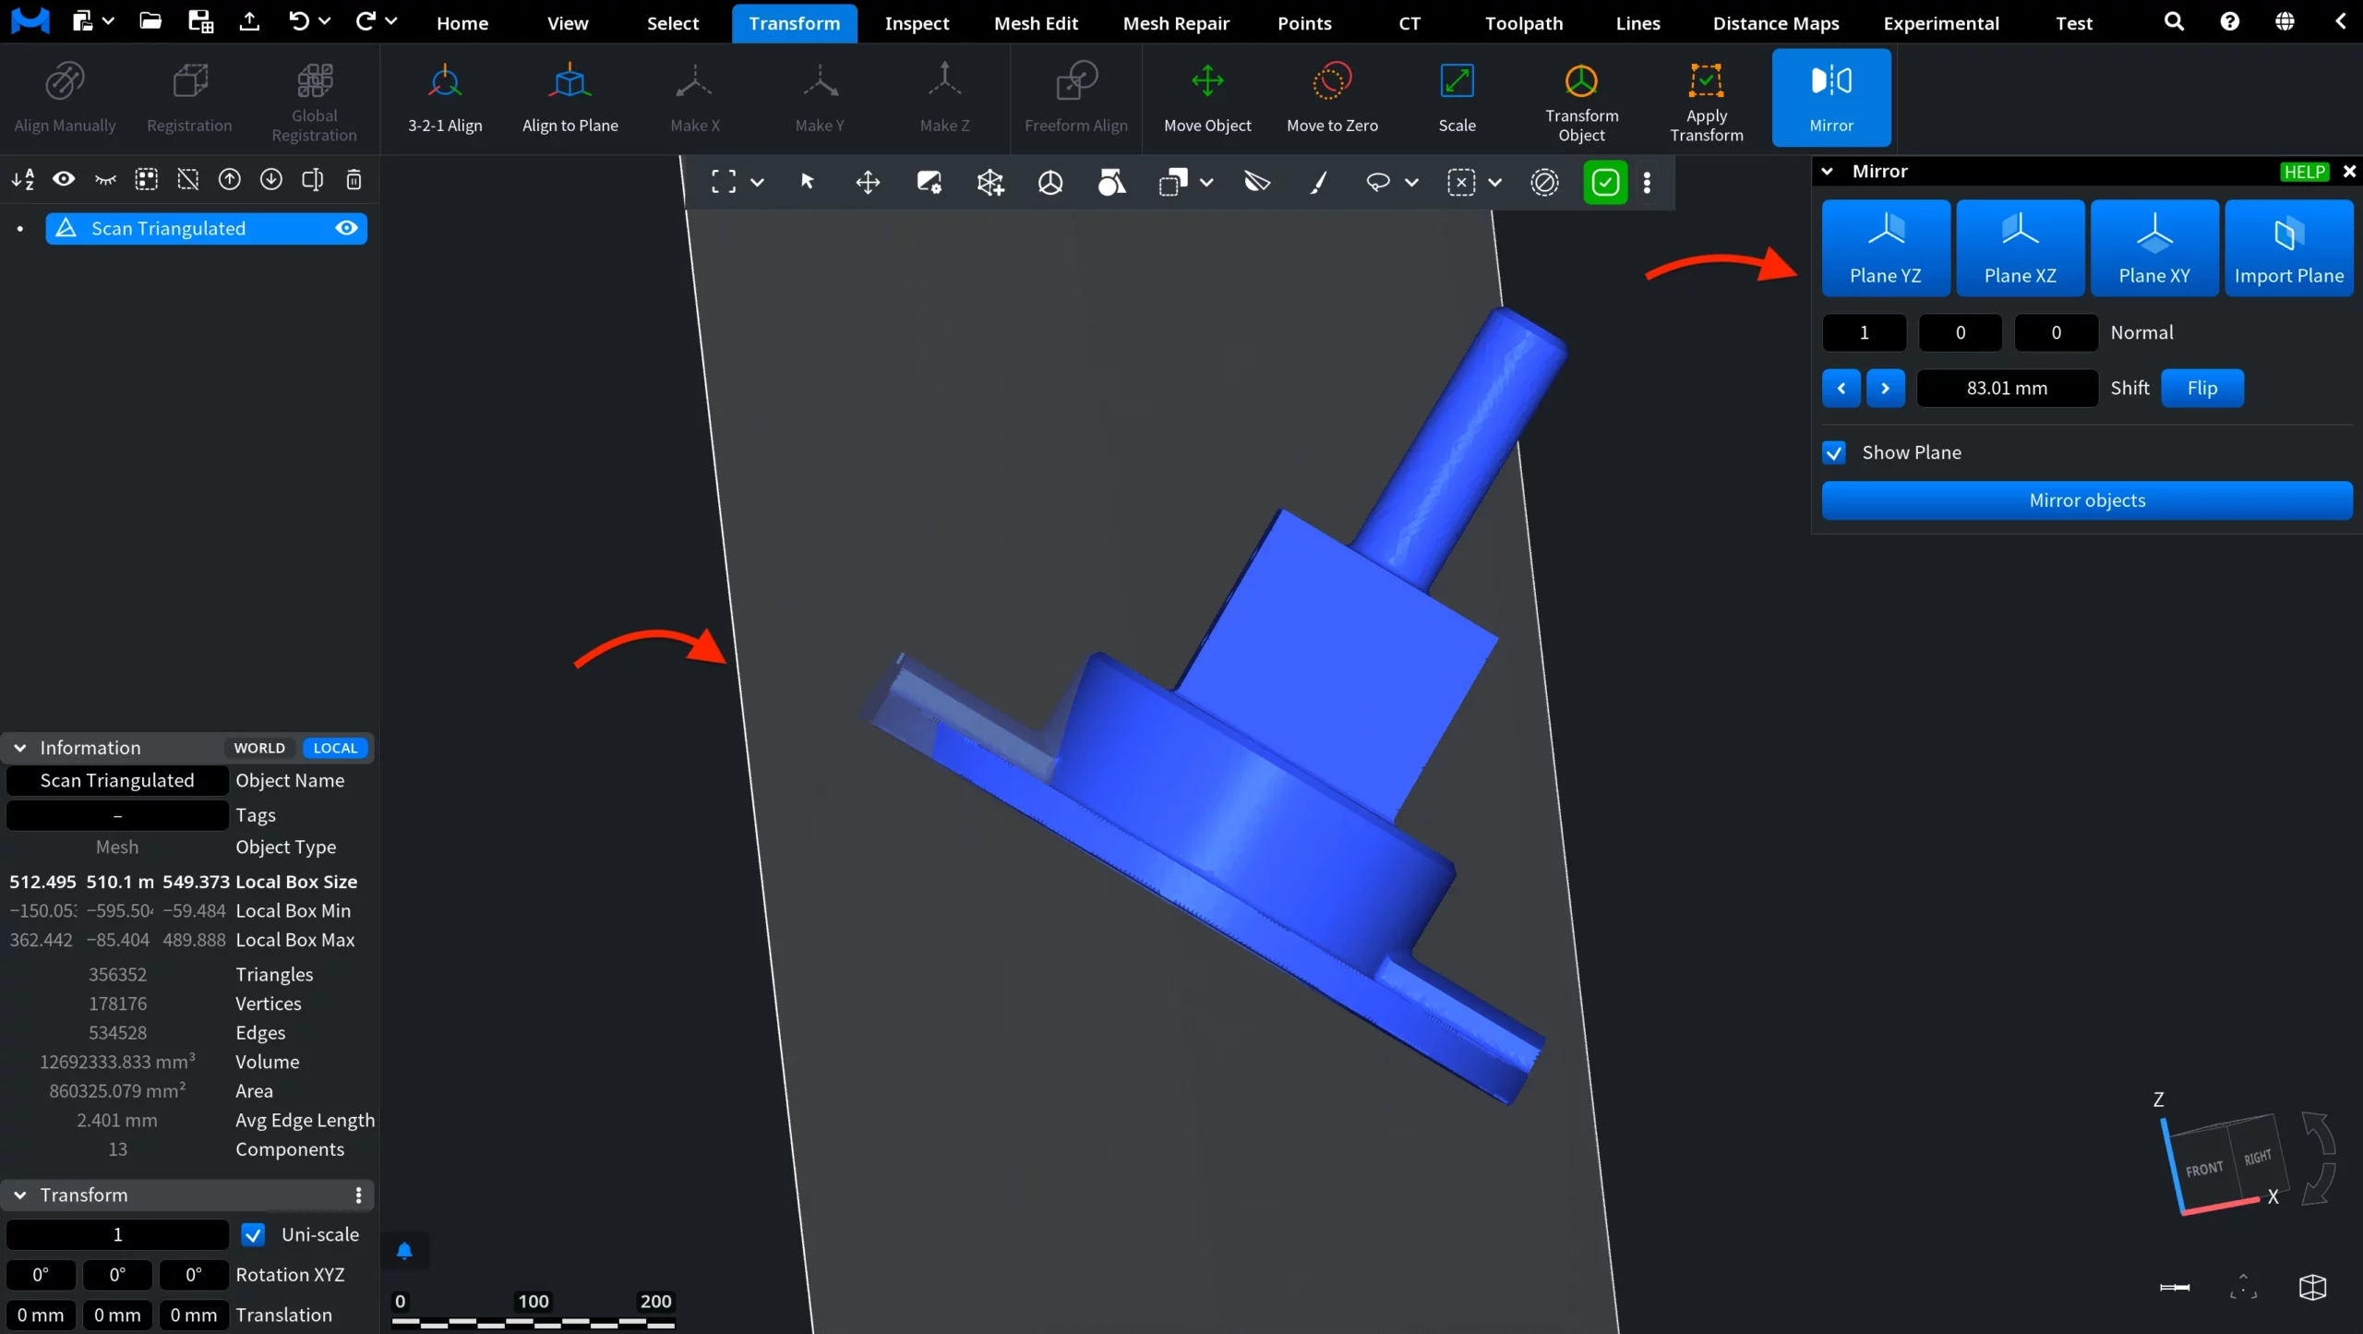2363x1334 pixels.
Task: Activate the Move Object tool
Action: 1206,98
